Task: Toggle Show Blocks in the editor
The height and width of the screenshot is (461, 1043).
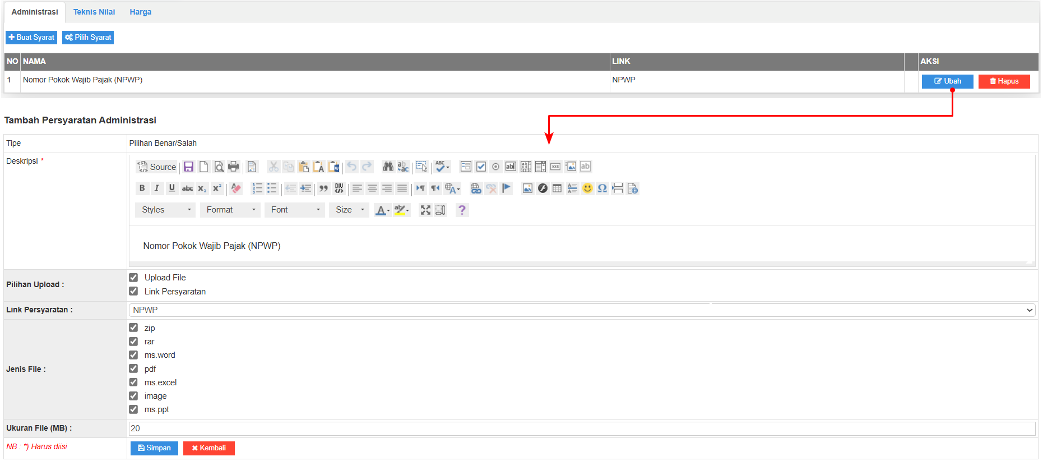Action: [x=441, y=210]
